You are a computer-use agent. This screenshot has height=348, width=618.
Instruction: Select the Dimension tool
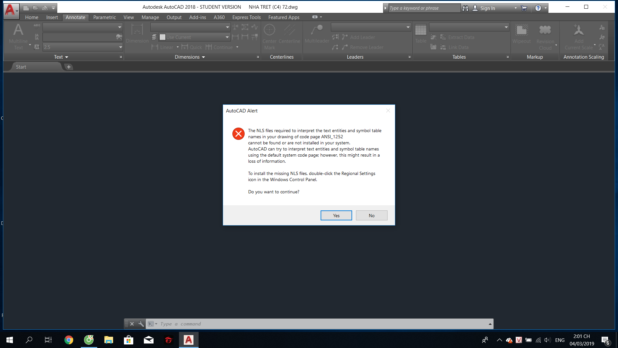pyautogui.click(x=137, y=34)
